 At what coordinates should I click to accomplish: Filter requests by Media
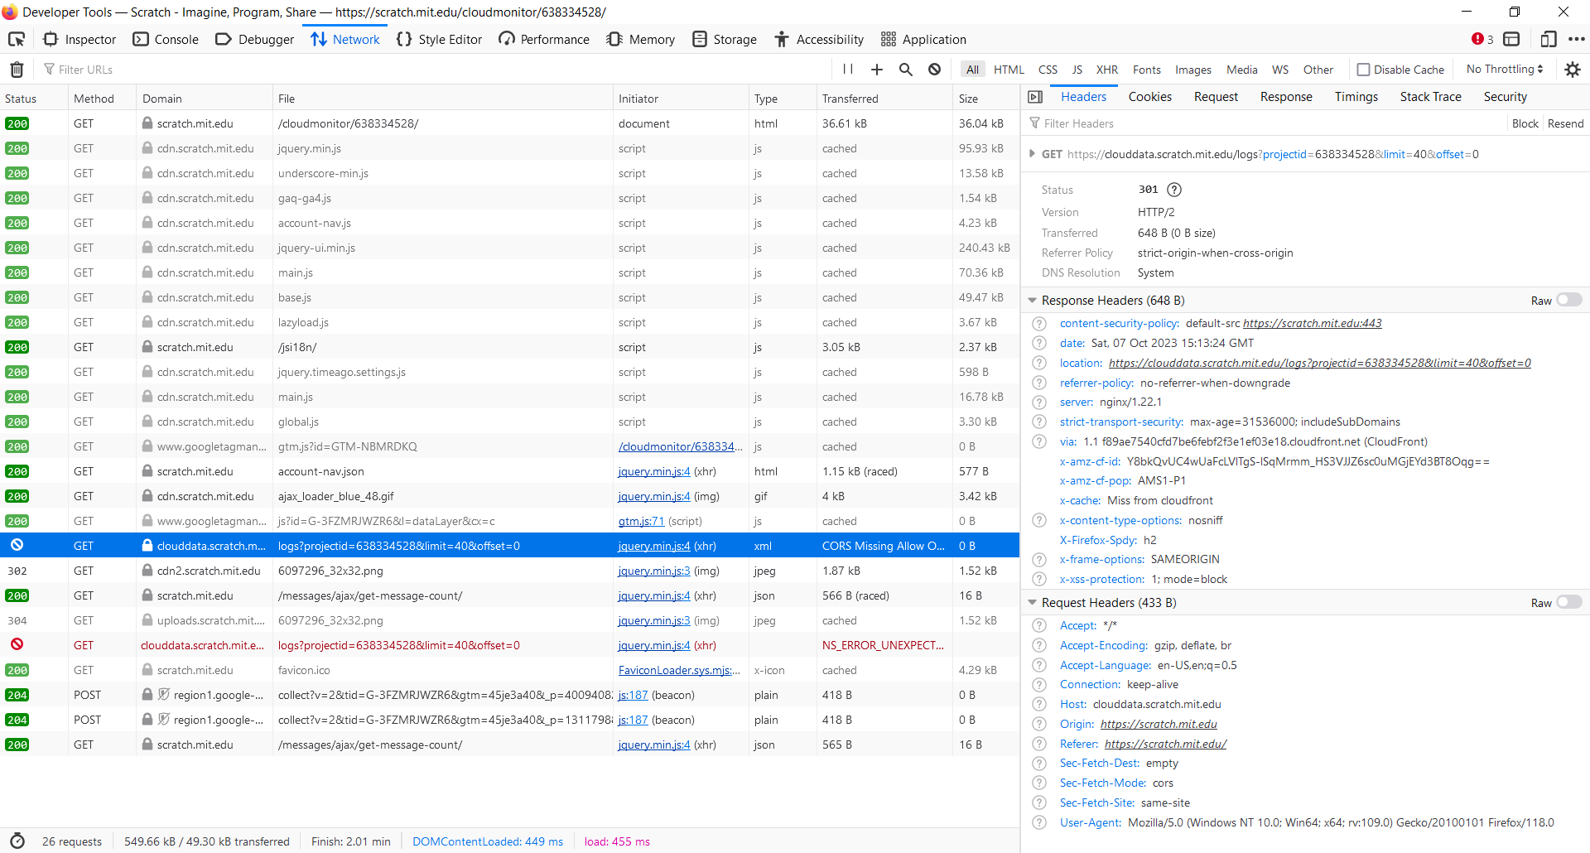pyautogui.click(x=1241, y=70)
